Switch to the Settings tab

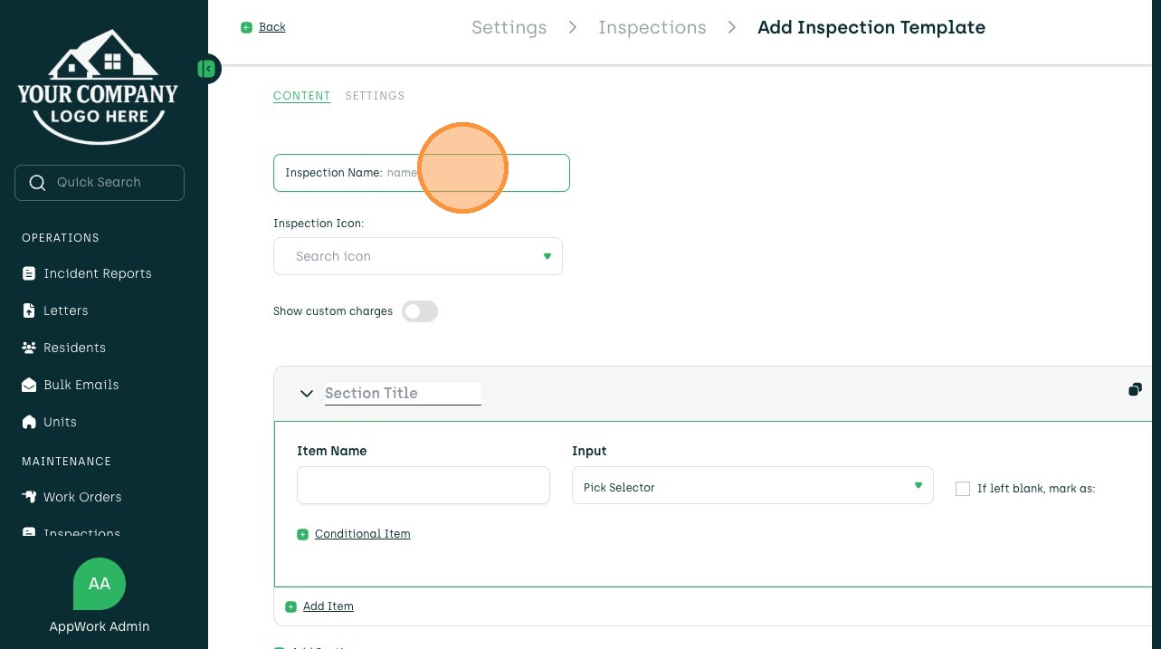point(375,96)
